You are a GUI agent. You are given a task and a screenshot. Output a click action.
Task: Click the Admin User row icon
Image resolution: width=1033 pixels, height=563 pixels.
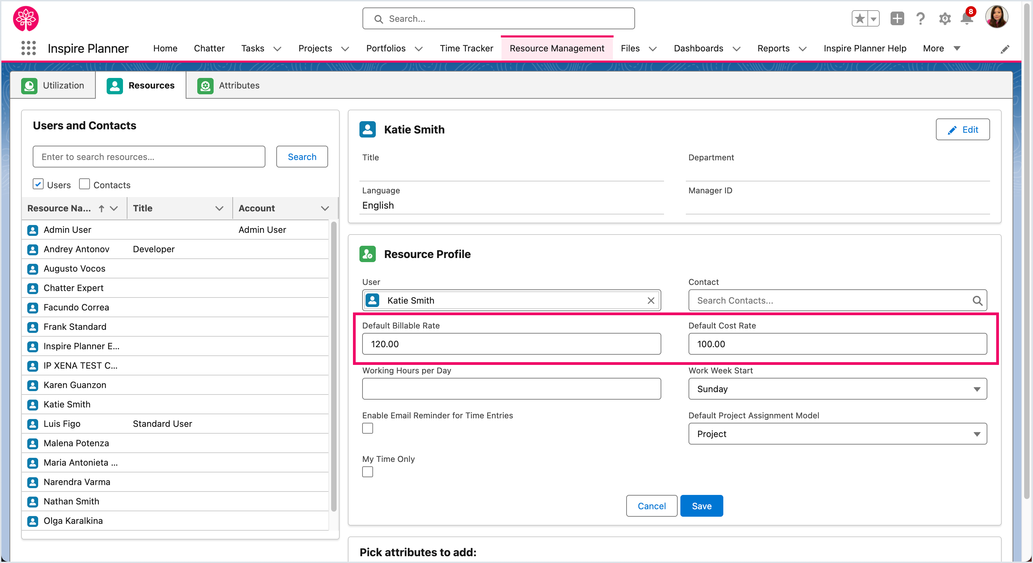(x=32, y=230)
